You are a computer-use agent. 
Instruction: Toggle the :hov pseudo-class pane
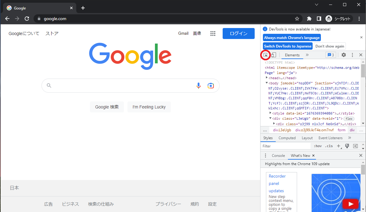(318, 146)
